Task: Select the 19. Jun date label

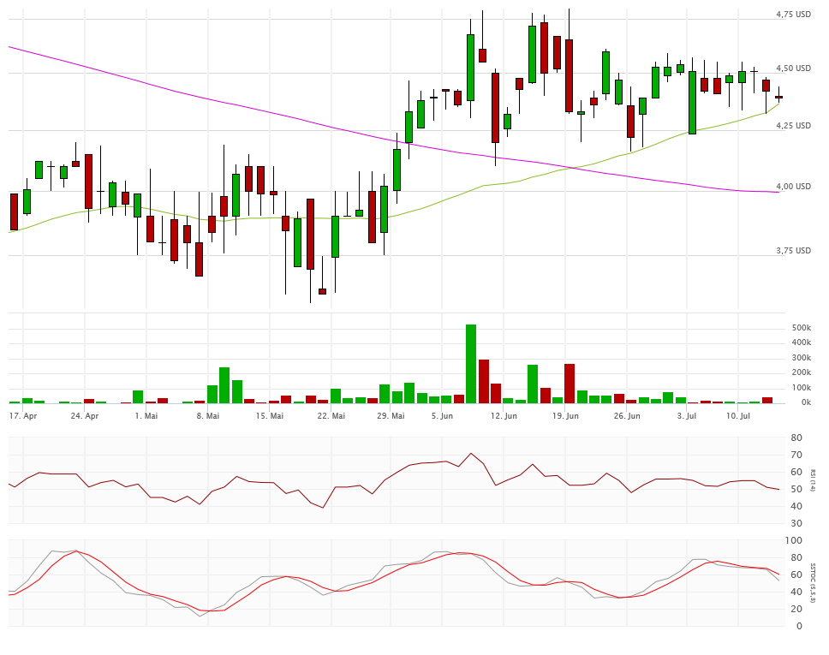Action: tap(565, 416)
